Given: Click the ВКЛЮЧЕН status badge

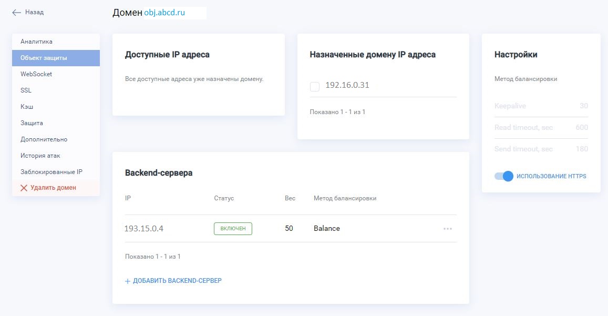Looking at the screenshot, I should click(x=233, y=228).
